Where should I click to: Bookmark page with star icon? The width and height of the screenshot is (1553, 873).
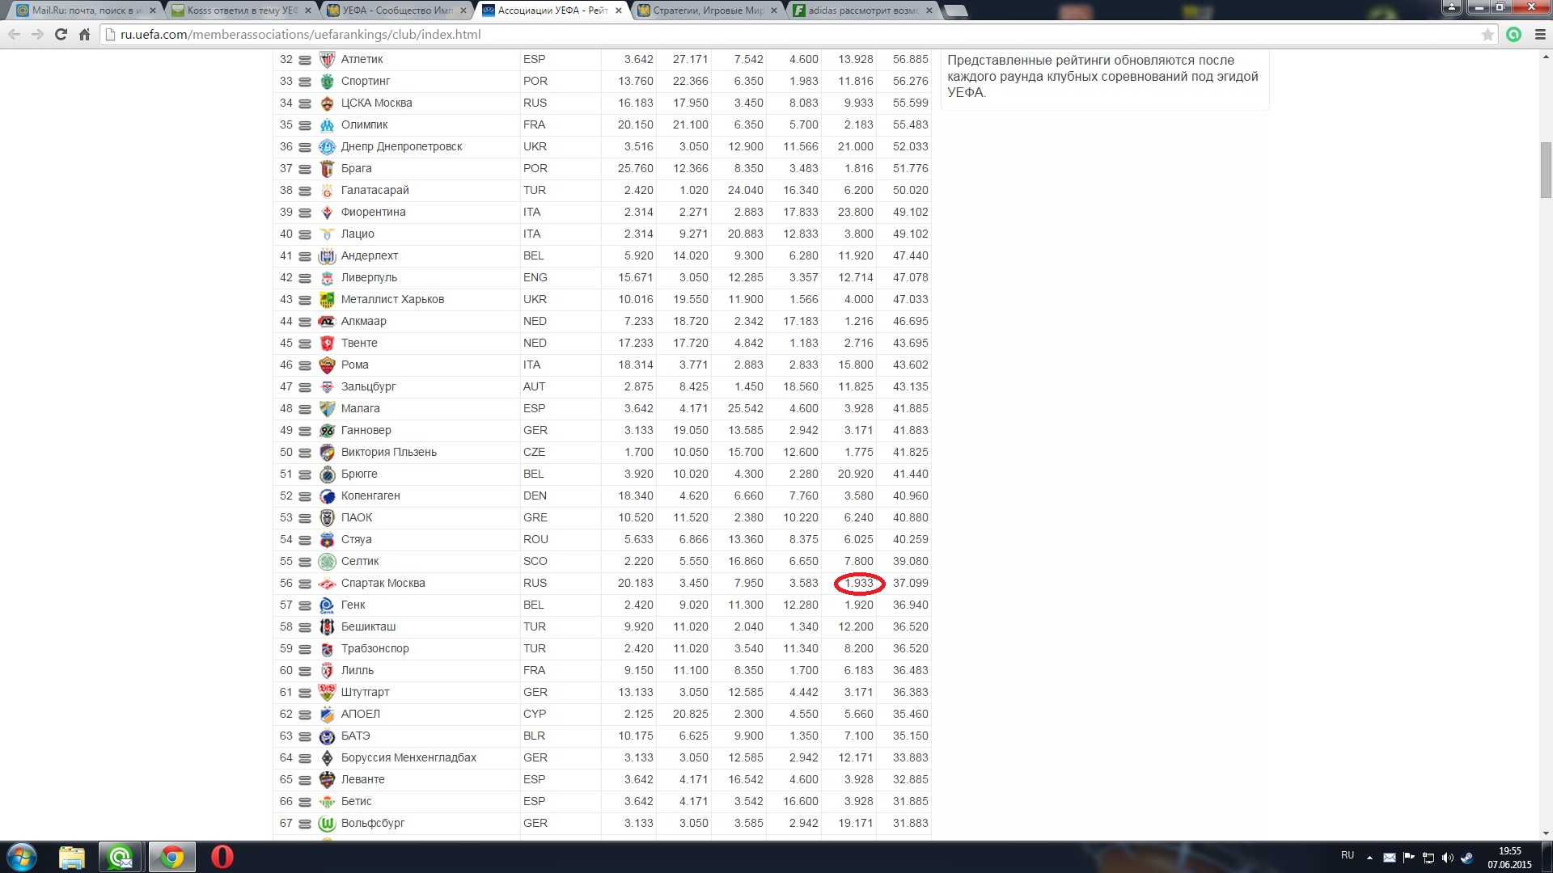pyautogui.click(x=1487, y=35)
